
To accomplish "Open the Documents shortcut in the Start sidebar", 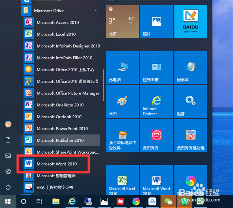I will pos(8,140).
